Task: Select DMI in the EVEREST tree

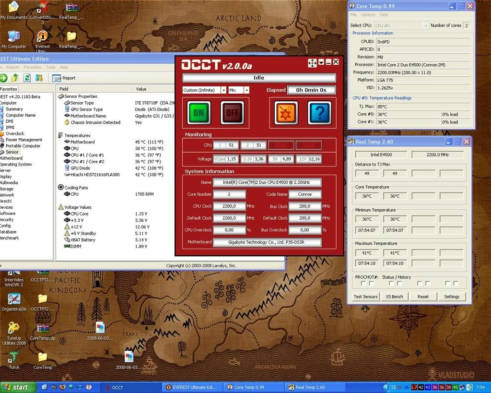Action: [10, 121]
